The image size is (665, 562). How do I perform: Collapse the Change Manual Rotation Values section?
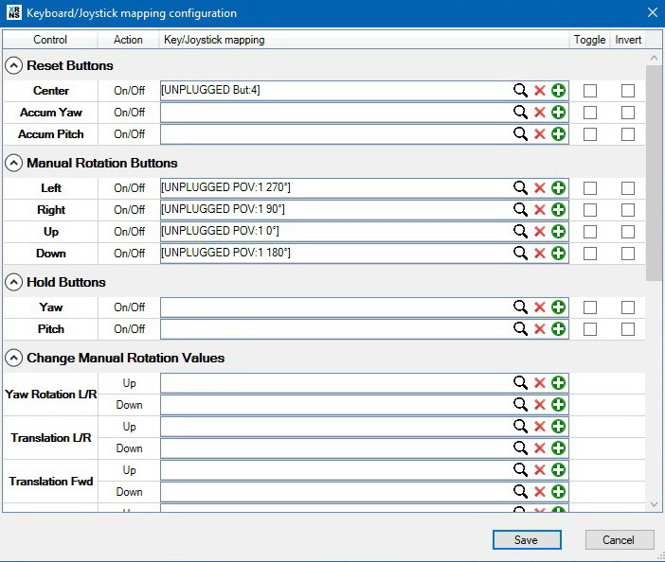click(x=14, y=359)
